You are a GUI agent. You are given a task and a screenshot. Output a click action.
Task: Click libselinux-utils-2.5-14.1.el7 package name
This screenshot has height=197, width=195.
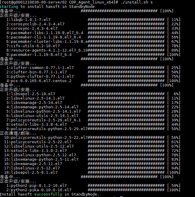(x=45, y=116)
